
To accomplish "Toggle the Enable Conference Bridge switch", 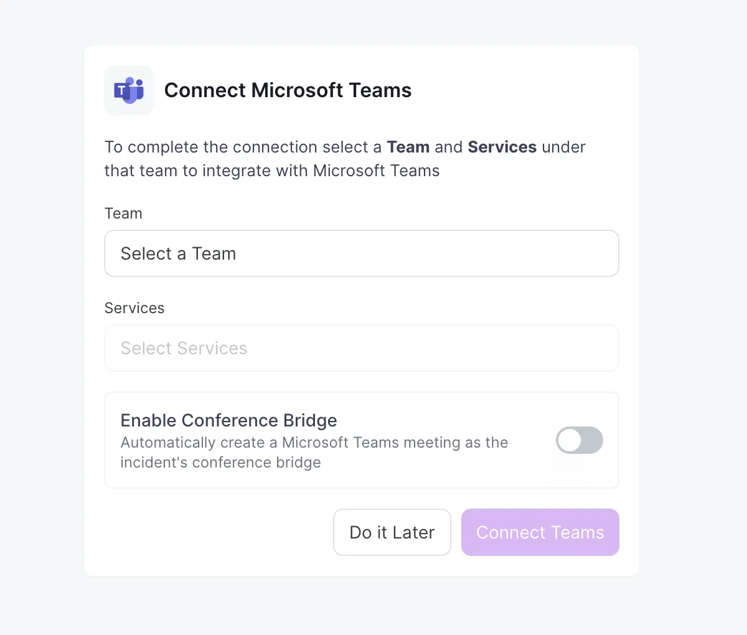I will (x=580, y=440).
